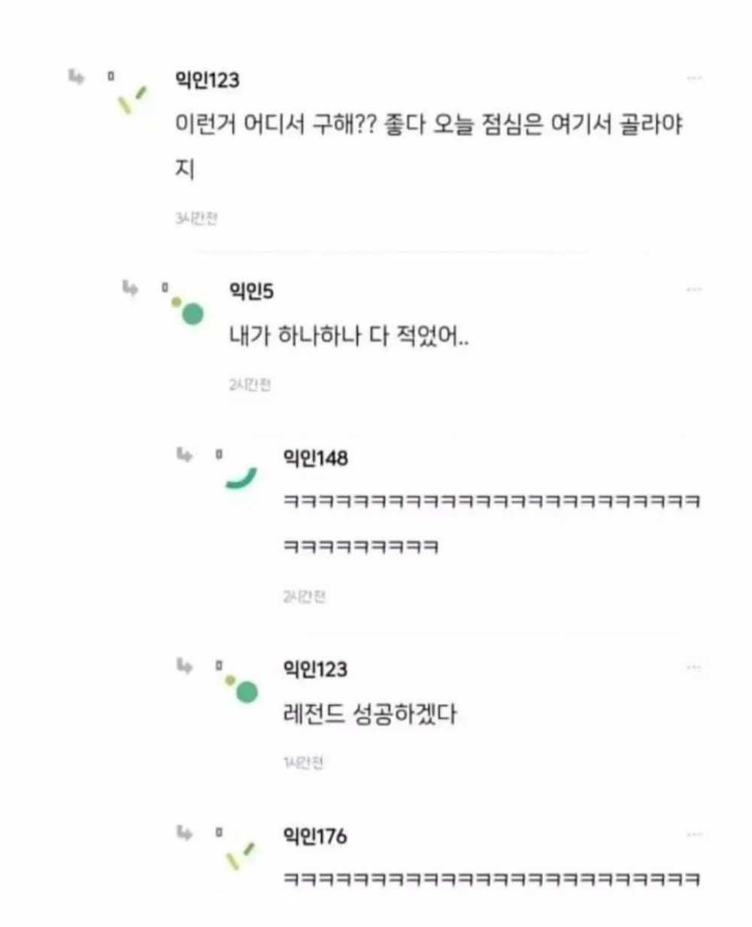Click the 익인5 username
This screenshot has height=927, width=752.
click(x=252, y=291)
